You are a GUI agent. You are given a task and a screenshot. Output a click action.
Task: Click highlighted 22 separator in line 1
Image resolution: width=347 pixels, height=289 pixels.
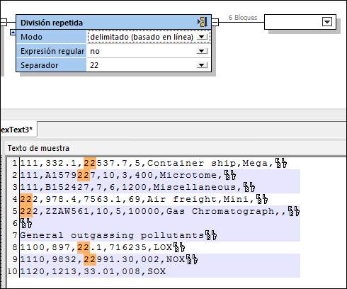coord(90,163)
